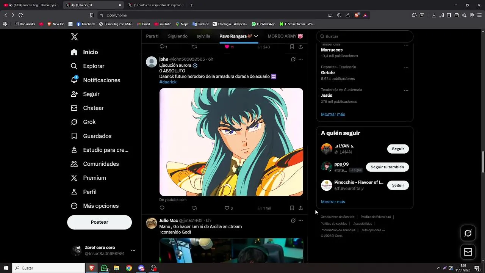
Task: Follow LYAN account
Action: tap(398, 149)
